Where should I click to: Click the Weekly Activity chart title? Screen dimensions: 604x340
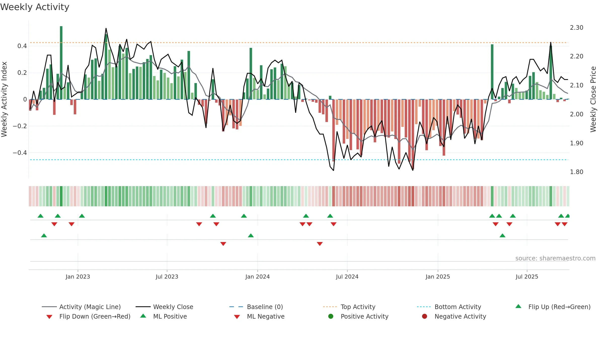click(x=35, y=7)
